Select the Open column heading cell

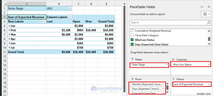[x=78, y=22]
